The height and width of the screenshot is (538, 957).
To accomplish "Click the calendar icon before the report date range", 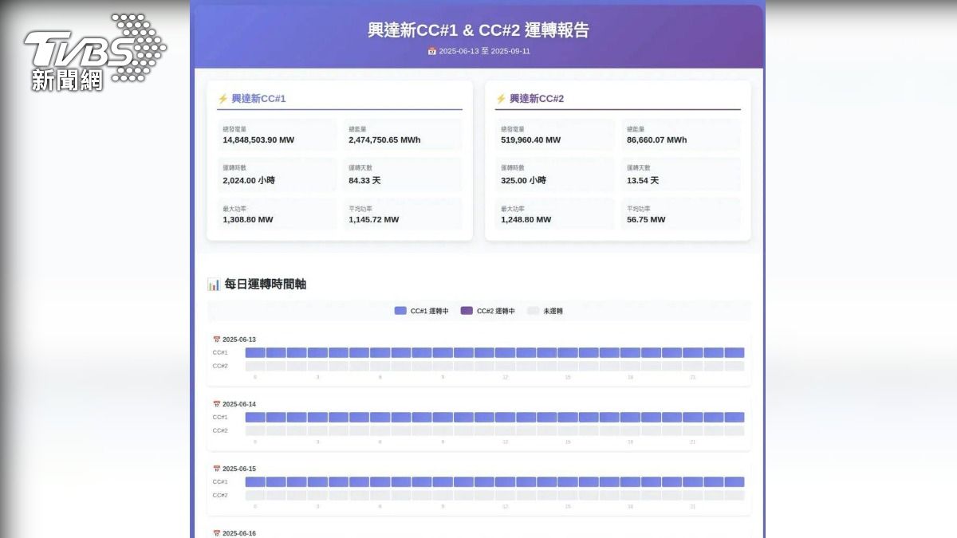I will pyautogui.click(x=431, y=51).
